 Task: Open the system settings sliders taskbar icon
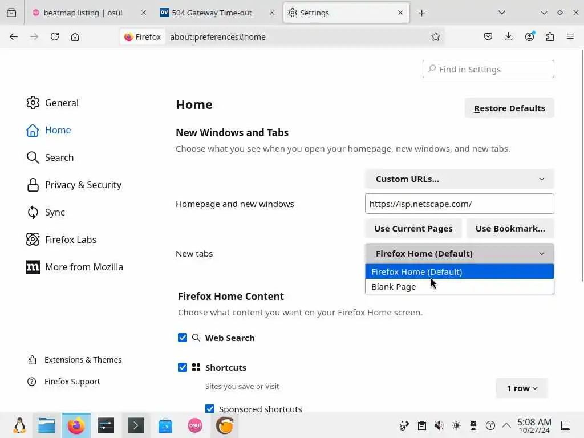[x=106, y=425]
